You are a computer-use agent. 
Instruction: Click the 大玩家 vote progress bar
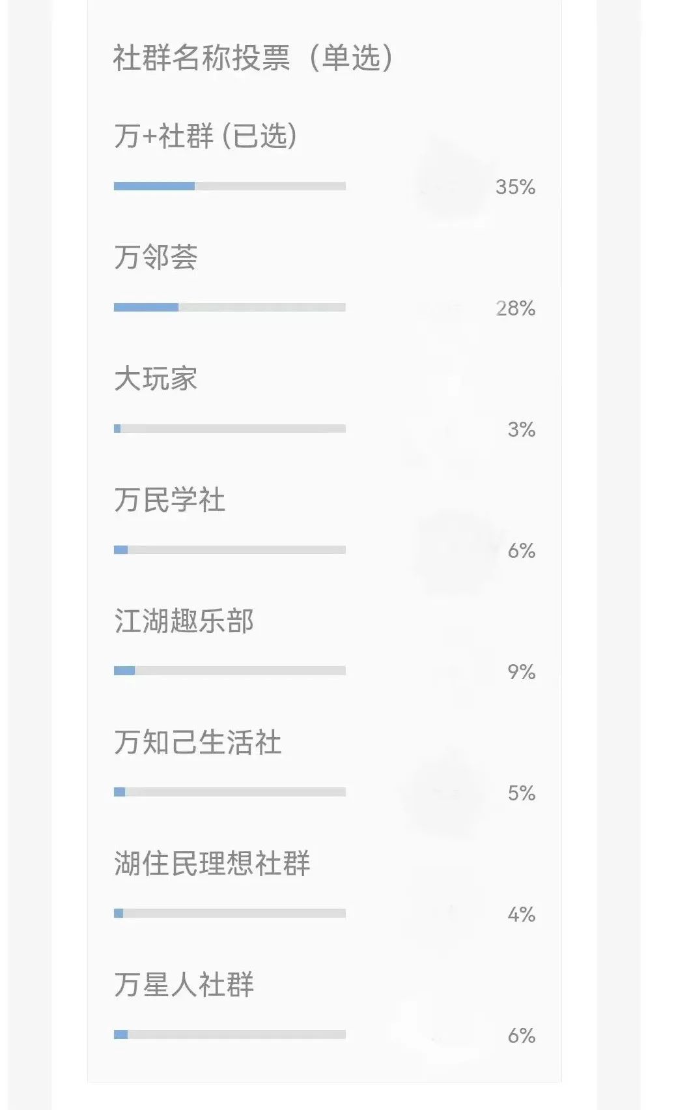(229, 429)
